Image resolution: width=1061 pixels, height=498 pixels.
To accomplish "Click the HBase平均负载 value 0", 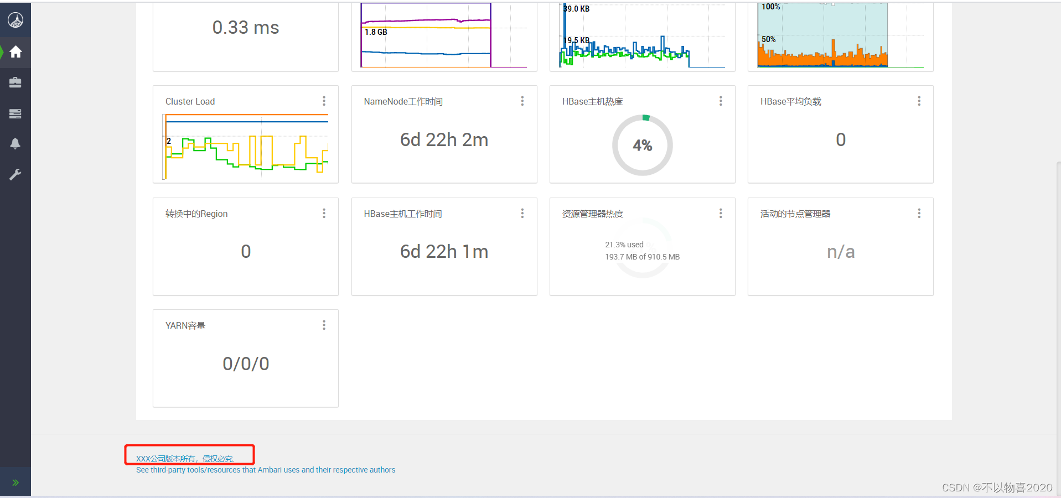I will point(841,140).
